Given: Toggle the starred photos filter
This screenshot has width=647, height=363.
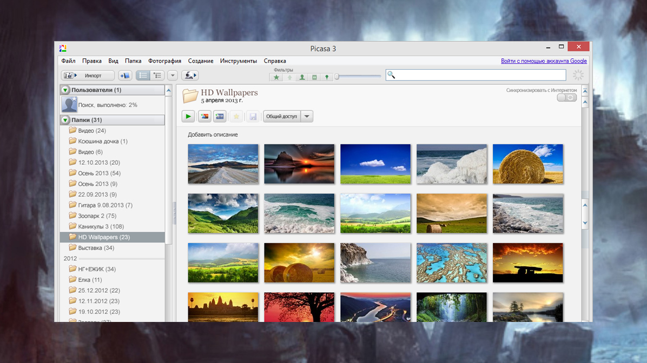Looking at the screenshot, I should tap(276, 77).
